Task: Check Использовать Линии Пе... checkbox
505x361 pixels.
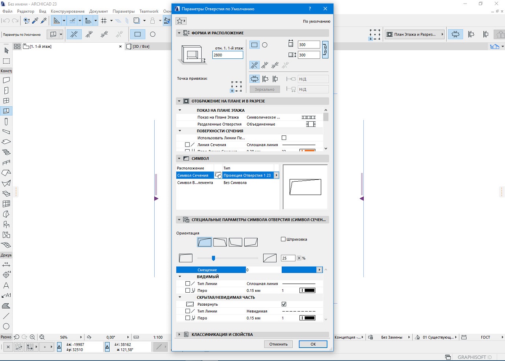Action: (x=284, y=138)
